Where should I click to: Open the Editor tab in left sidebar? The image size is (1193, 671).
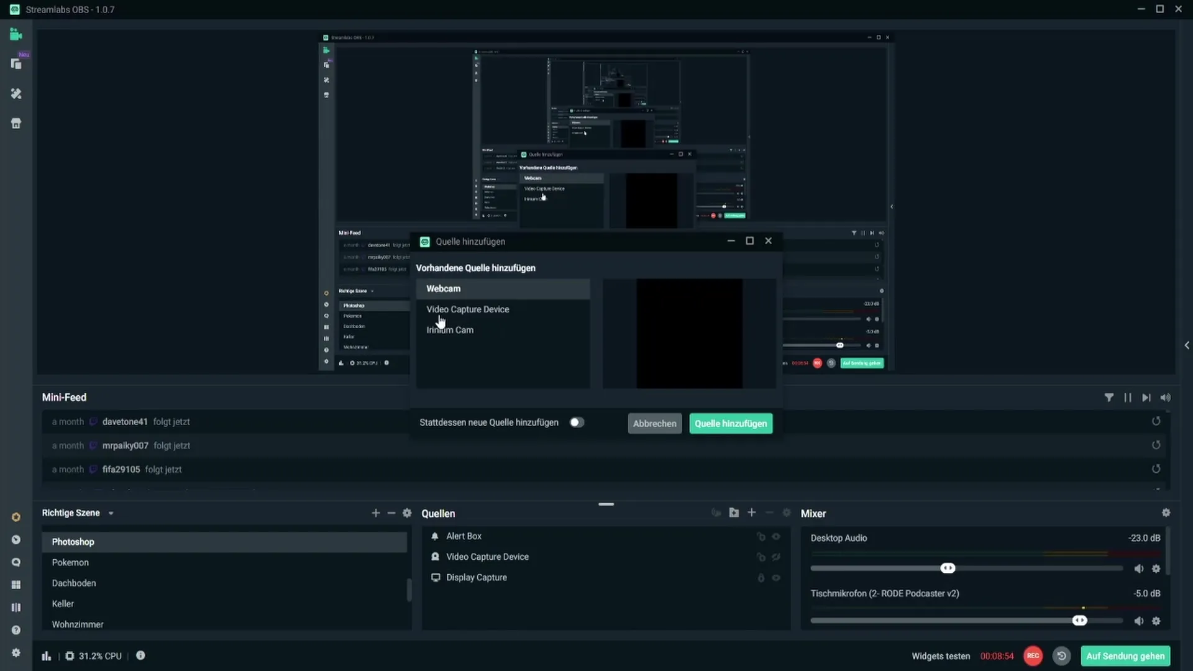point(16,35)
